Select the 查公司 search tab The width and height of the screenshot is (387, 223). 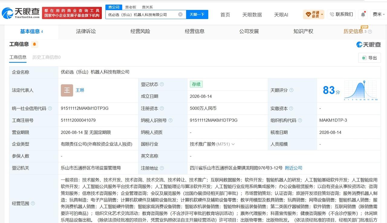[x=114, y=7]
